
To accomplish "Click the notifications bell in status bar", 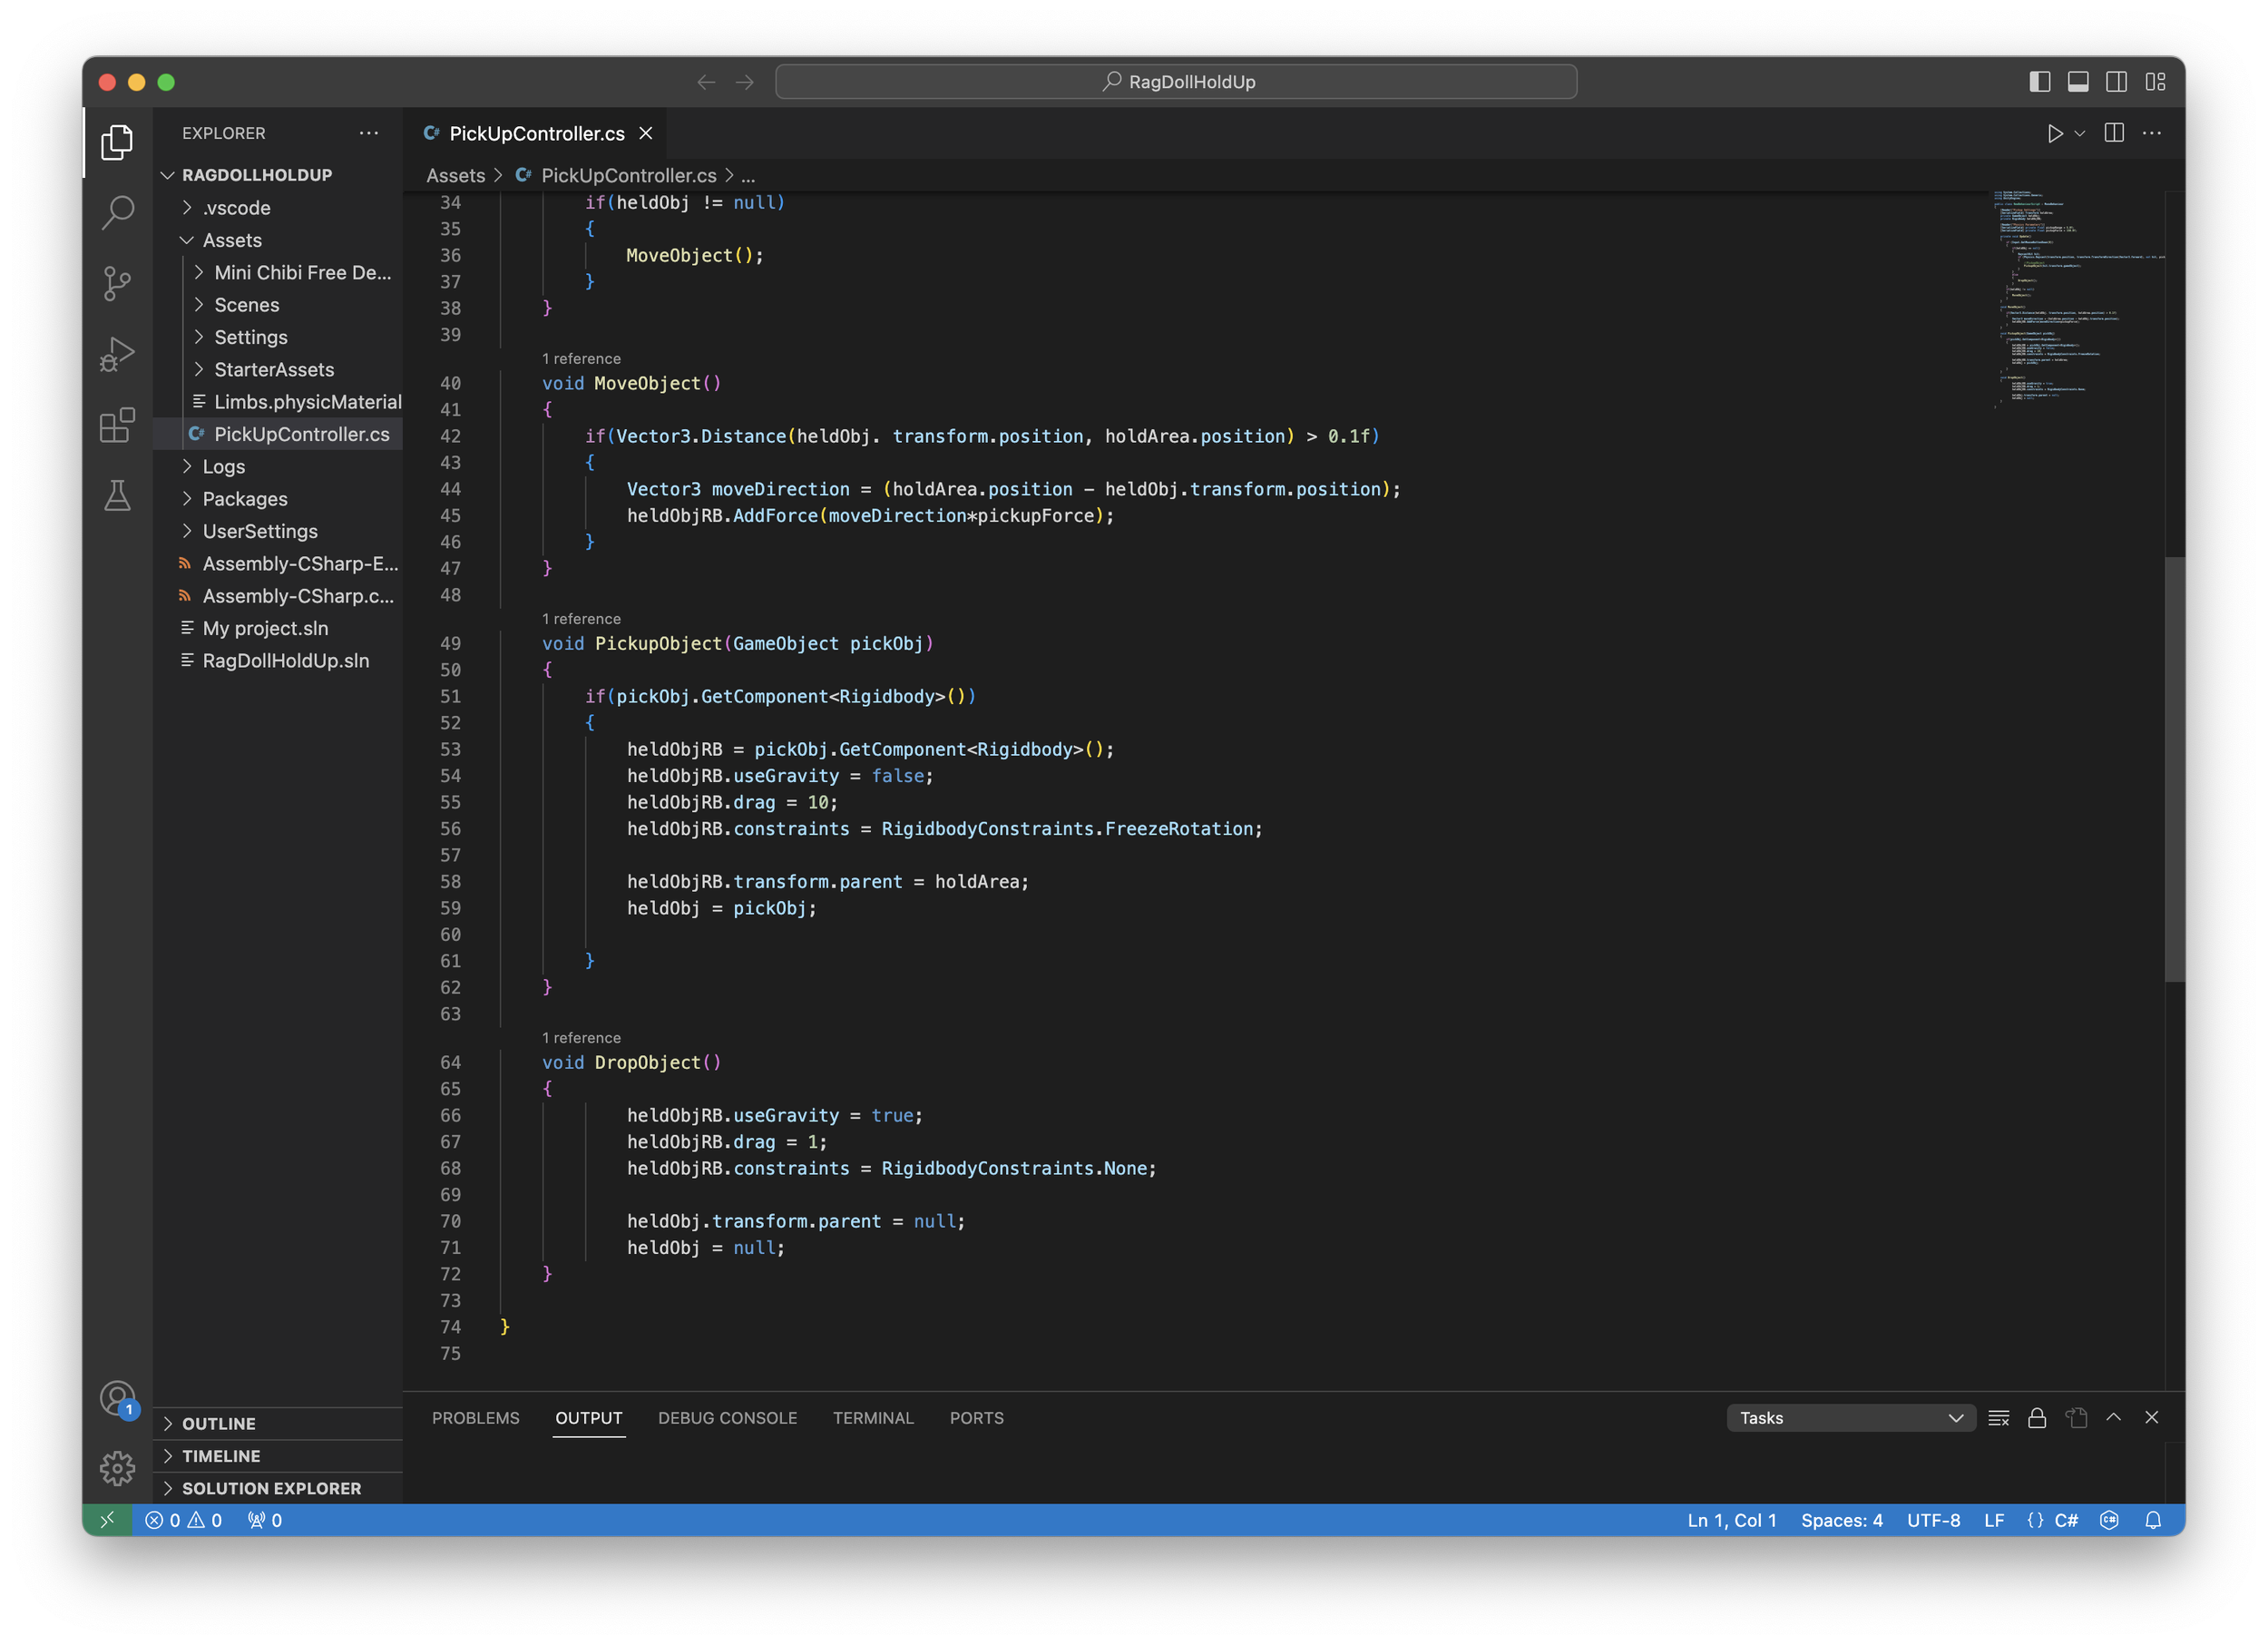I will tap(2153, 1520).
